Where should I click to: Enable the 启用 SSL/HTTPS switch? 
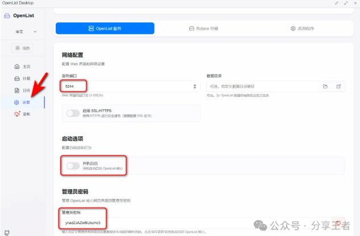pyautogui.click(x=73, y=113)
